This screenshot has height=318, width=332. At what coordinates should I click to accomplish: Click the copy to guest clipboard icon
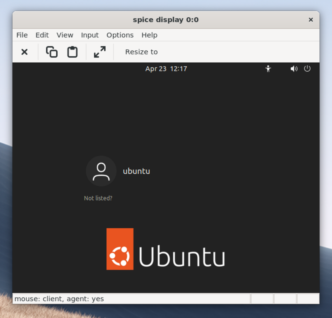[52, 52]
